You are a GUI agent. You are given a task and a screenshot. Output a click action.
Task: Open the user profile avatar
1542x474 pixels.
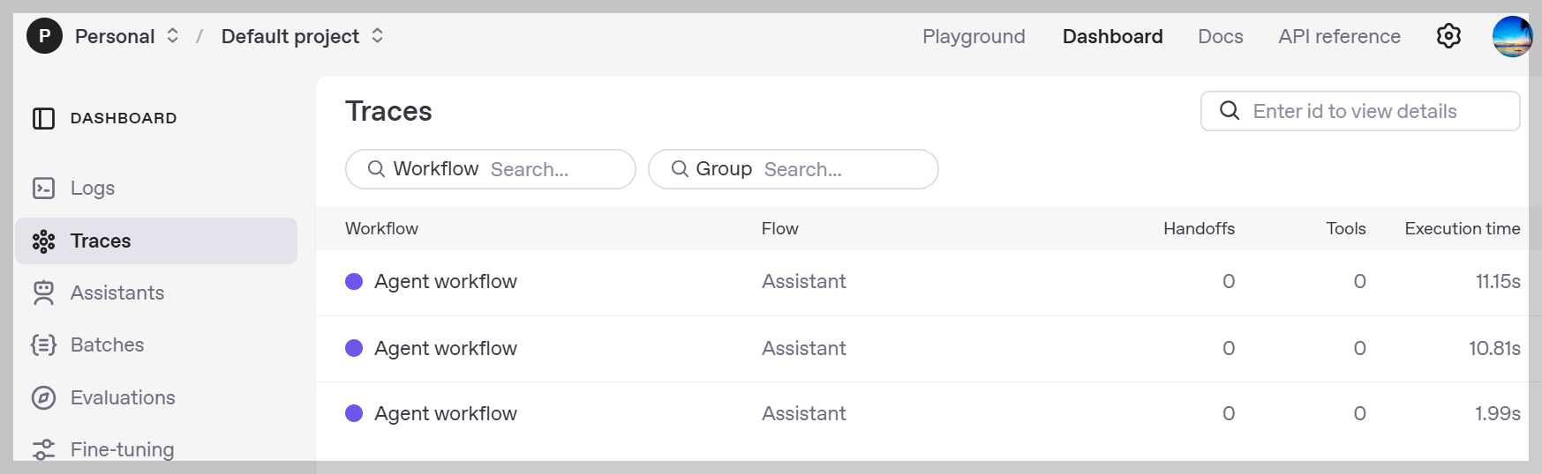[x=1512, y=36]
